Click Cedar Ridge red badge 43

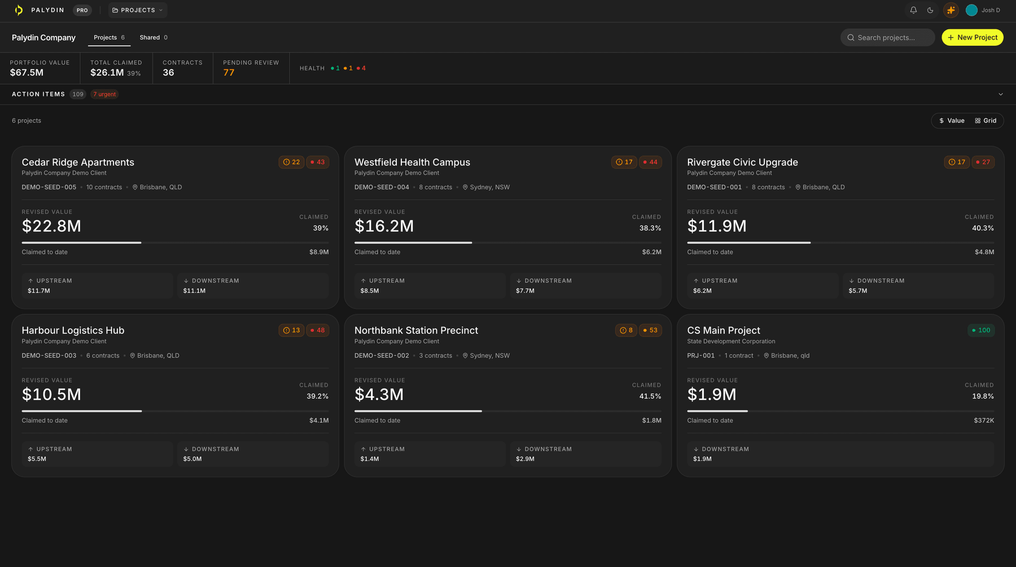point(317,162)
